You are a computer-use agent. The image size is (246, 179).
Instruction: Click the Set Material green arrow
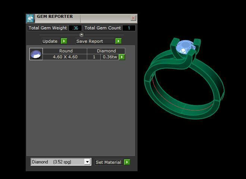tap(127, 162)
